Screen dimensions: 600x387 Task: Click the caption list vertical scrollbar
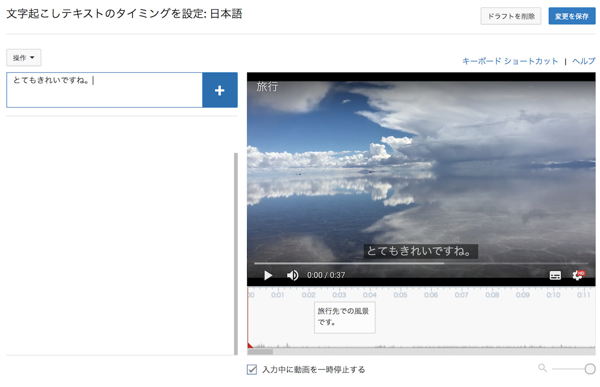pos(236,253)
